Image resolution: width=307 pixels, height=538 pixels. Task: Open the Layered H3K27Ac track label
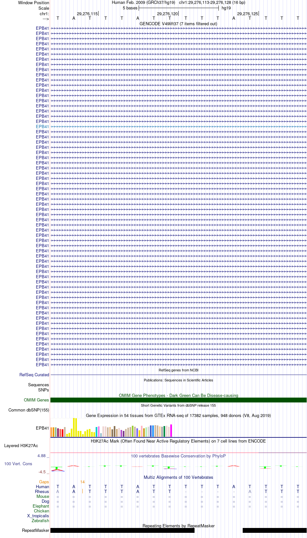[21, 445]
